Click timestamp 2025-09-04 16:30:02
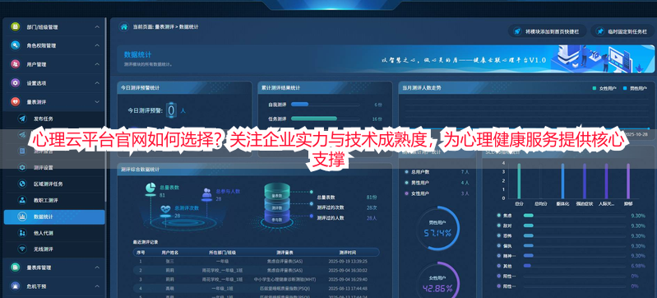Image resolution: width=657 pixels, height=298 pixels. (348, 270)
